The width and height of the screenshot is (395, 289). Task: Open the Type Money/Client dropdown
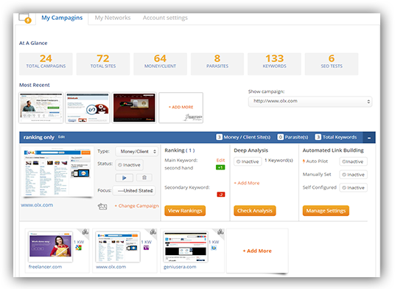137,151
